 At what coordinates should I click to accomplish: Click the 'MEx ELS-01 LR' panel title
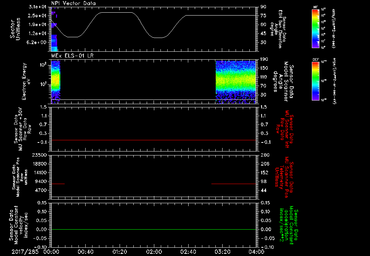[72, 56]
